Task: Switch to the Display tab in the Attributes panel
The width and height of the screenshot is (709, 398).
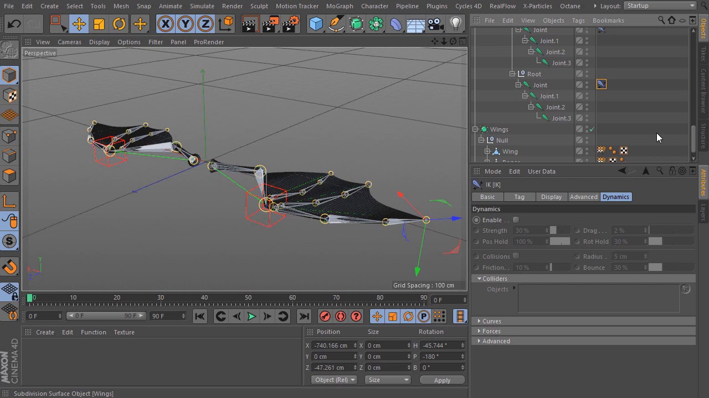Action: tap(551, 197)
